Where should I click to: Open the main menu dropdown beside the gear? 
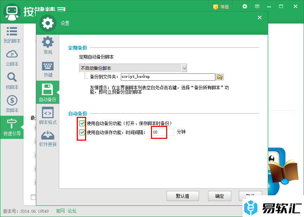(x=257, y=7)
